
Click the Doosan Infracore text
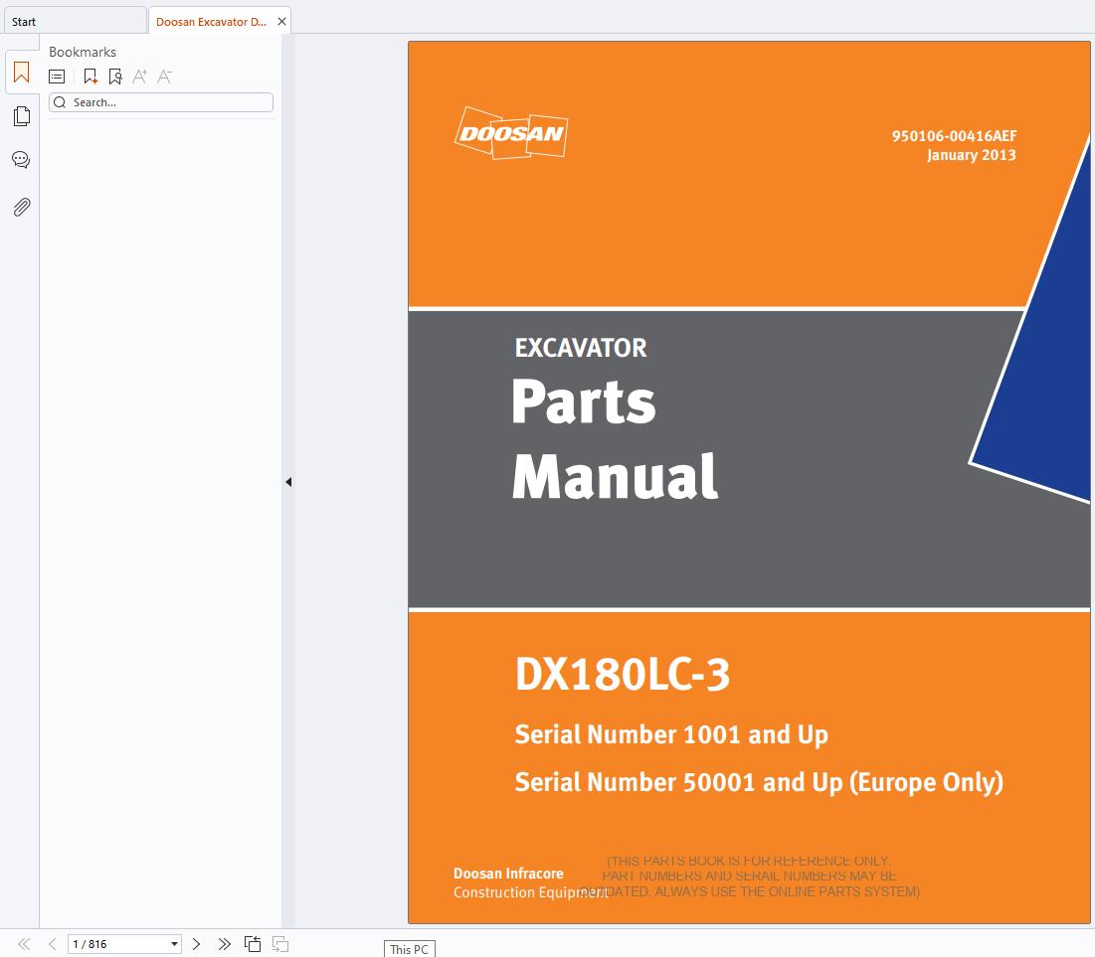click(x=508, y=874)
